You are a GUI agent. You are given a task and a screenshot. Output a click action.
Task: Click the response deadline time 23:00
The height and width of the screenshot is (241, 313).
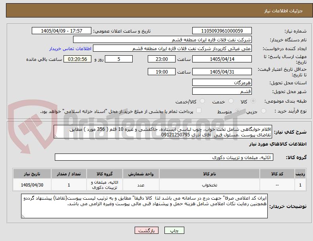162,59
